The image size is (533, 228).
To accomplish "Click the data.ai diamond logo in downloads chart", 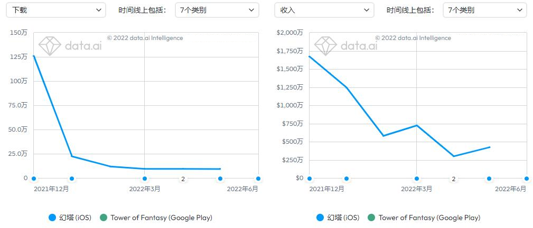I will click(x=50, y=46).
